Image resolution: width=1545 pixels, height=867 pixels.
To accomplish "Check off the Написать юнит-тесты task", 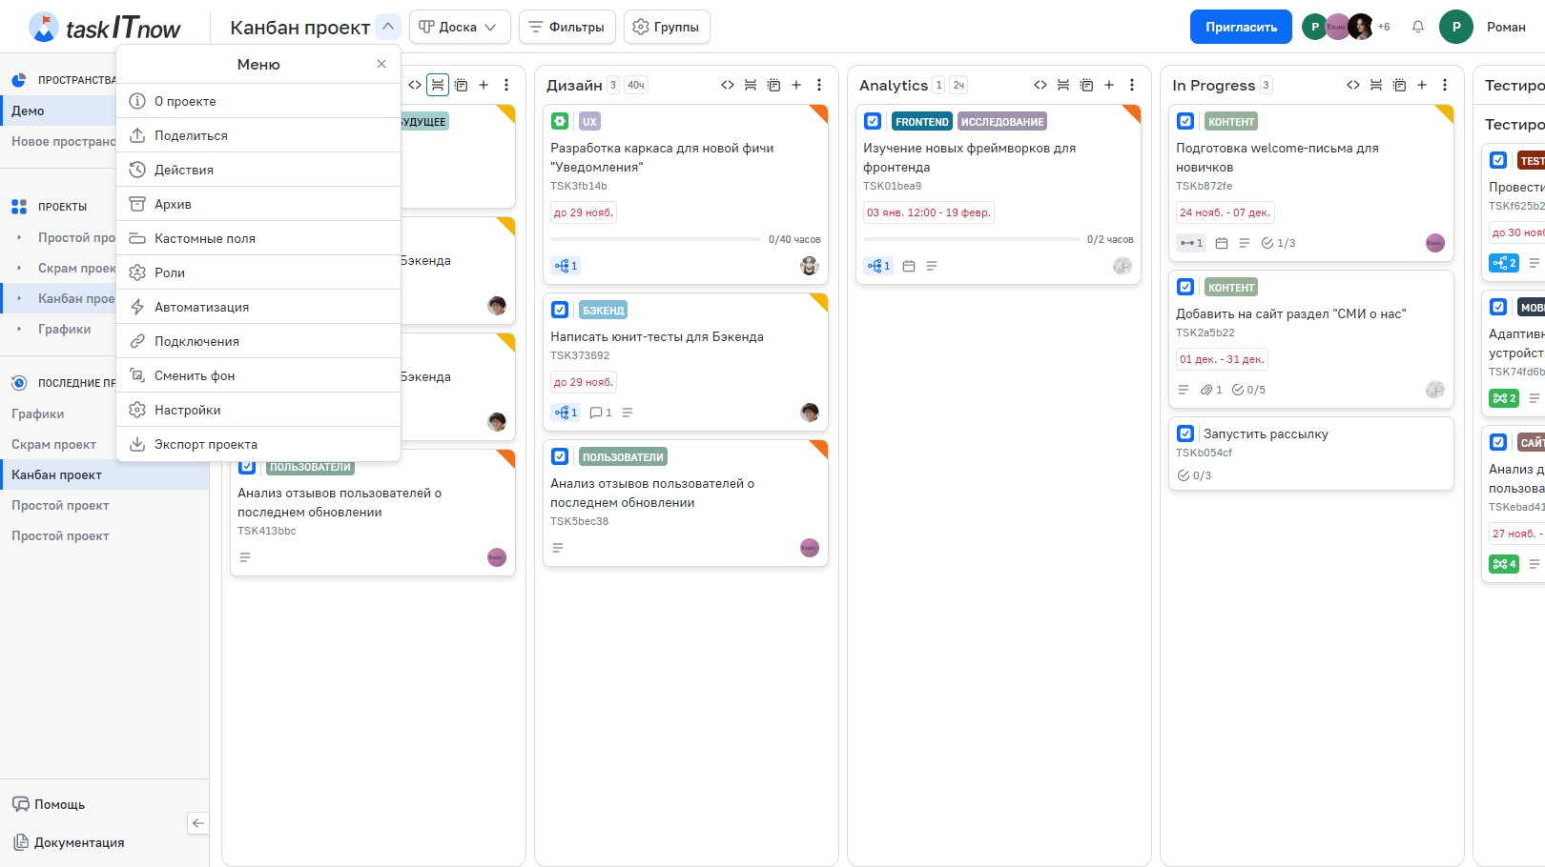I will (x=560, y=310).
